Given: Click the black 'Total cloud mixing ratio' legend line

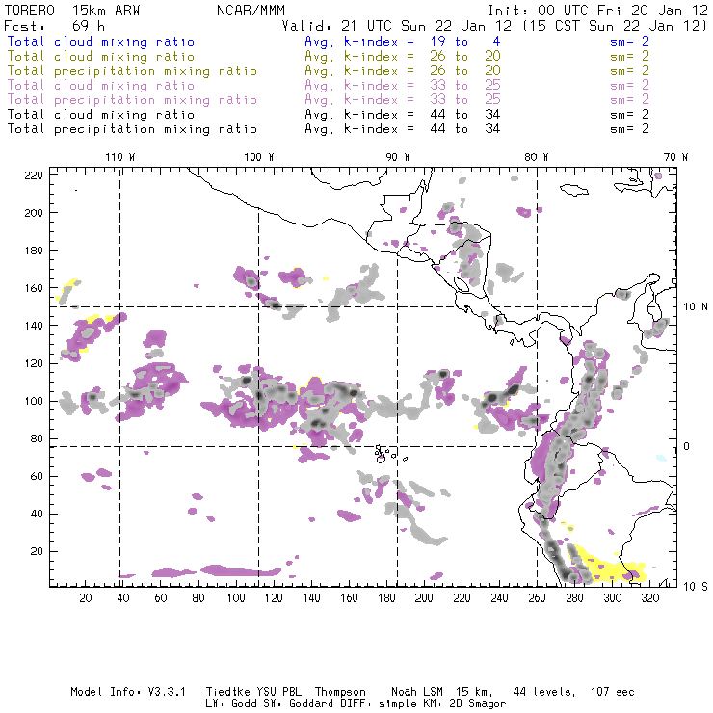Looking at the screenshot, I should [101, 114].
